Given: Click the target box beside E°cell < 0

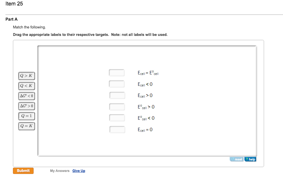Looking at the screenshot, I should [x=117, y=118].
